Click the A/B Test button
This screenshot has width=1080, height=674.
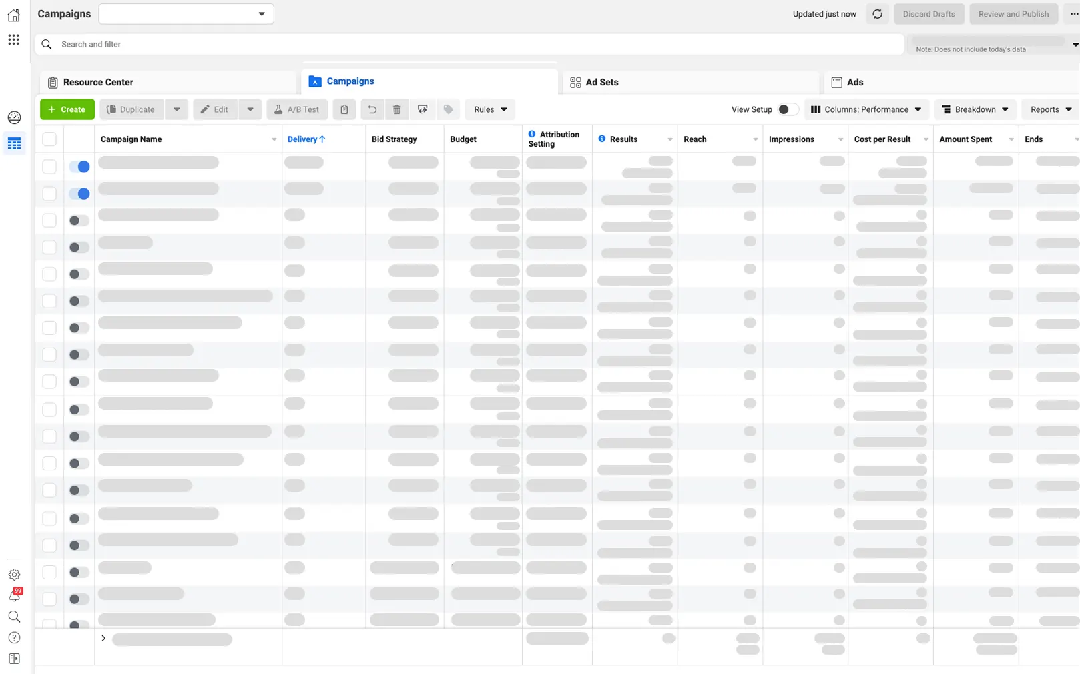click(x=297, y=109)
